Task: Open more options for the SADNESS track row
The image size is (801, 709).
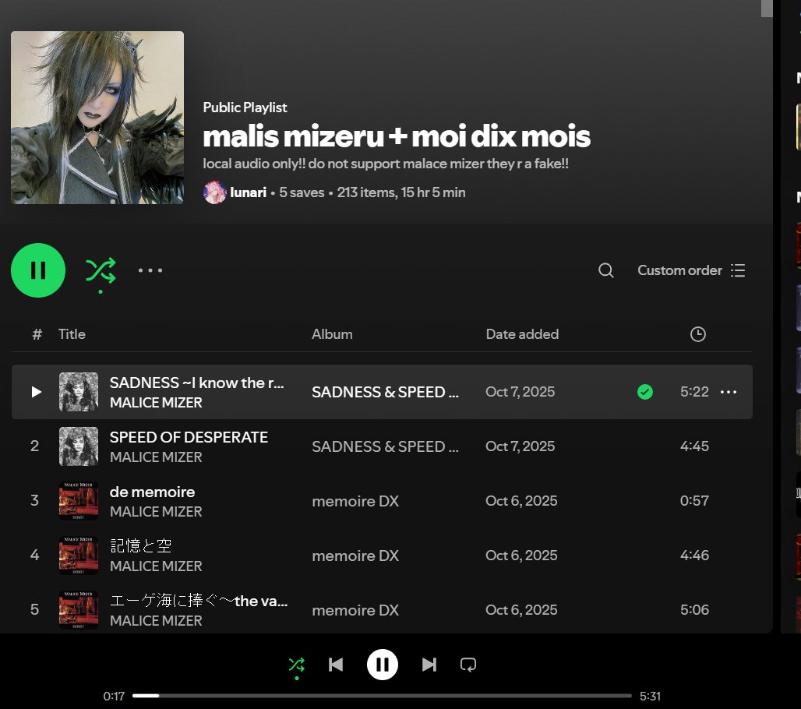Action: pyautogui.click(x=729, y=392)
